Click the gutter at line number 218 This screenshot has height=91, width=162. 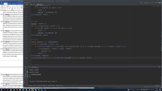click(x=26, y=58)
